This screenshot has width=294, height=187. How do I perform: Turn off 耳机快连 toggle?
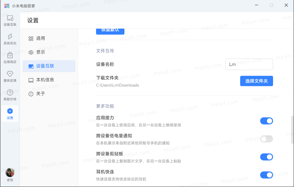coord(266,175)
